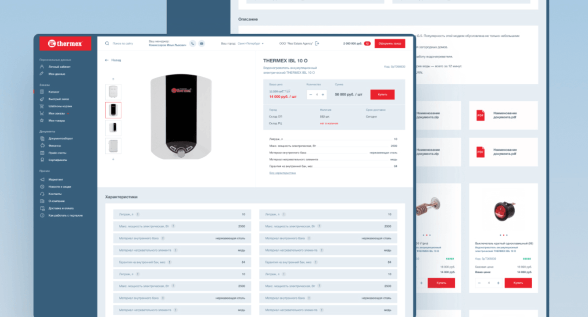Click the Маркетинг megaphone icon
Screen dimensions: 588x317
tap(42, 180)
